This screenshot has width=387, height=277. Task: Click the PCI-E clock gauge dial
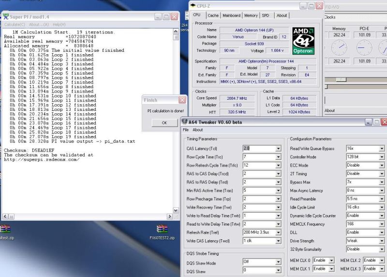point(364,47)
